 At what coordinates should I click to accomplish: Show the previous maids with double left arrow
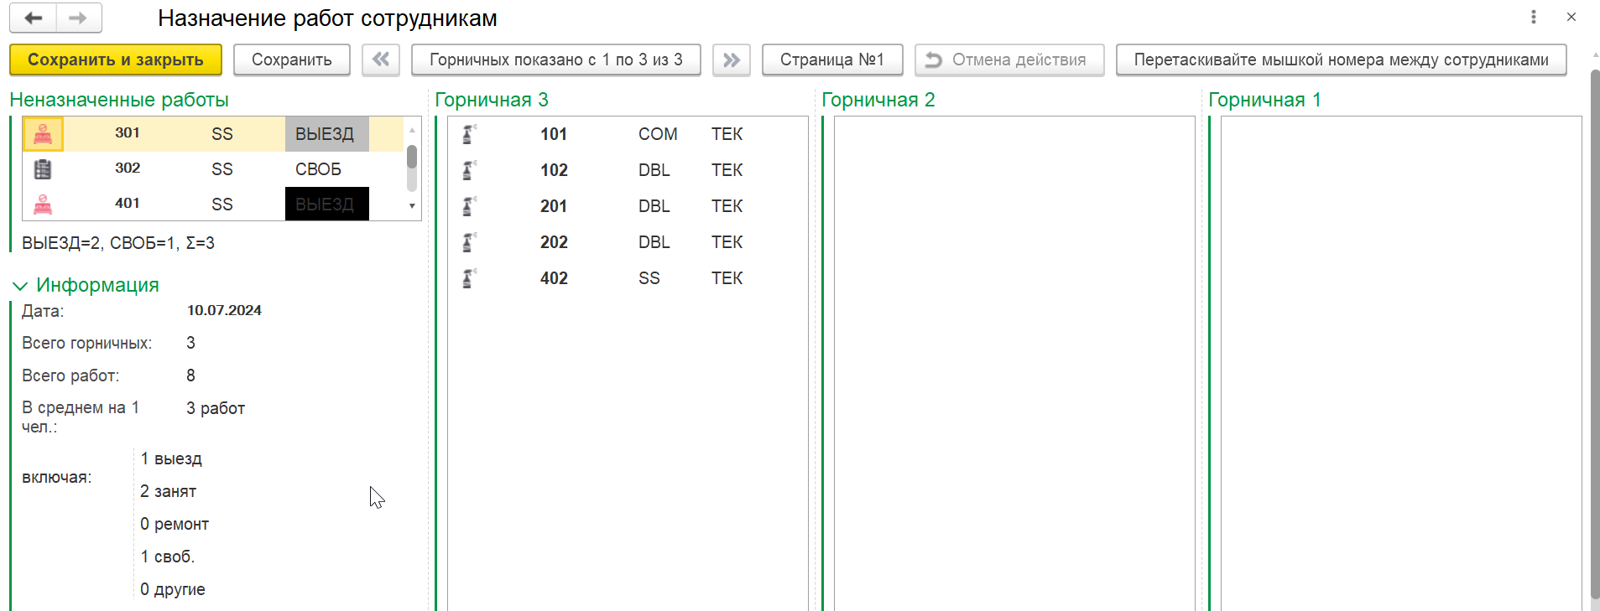(x=381, y=60)
